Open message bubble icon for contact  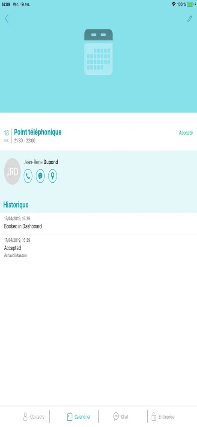click(x=40, y=176)
